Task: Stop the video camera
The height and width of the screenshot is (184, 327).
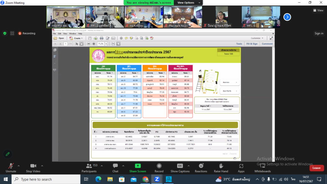Action: (33, 168)
